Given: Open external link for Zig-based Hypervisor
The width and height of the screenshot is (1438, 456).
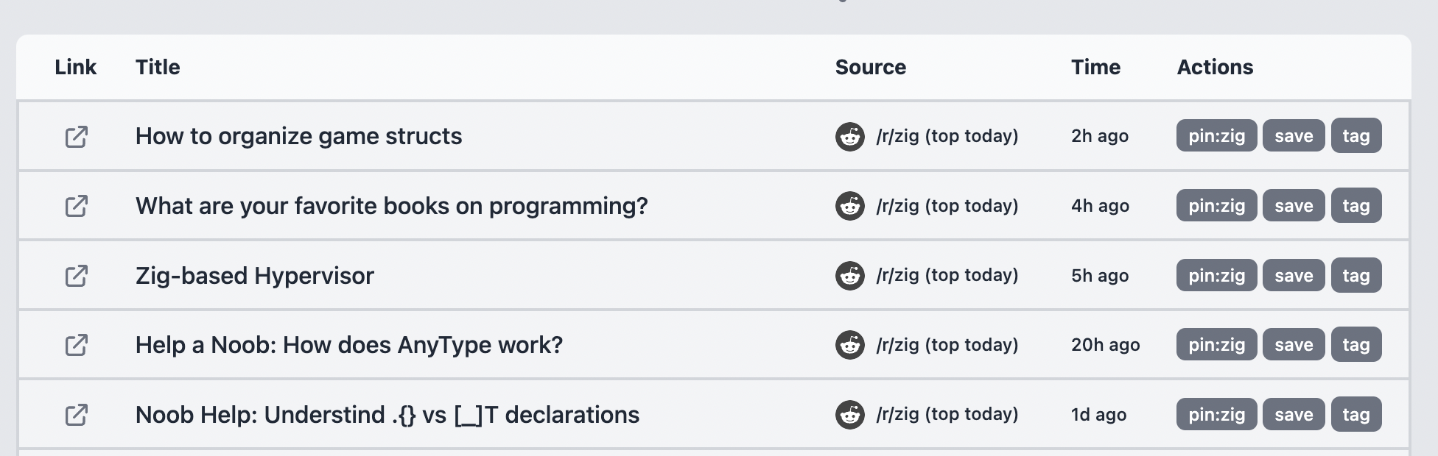Looking at the screenshot, I should (77, 276).
